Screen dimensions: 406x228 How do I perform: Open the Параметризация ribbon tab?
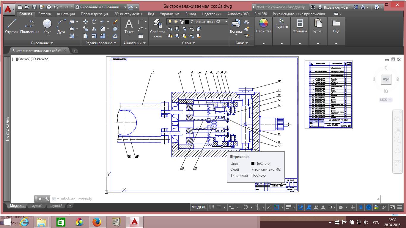pyautogui.click(x=95, y=14)
